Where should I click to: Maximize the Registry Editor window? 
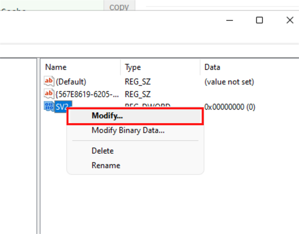click(x=259, y=20)
